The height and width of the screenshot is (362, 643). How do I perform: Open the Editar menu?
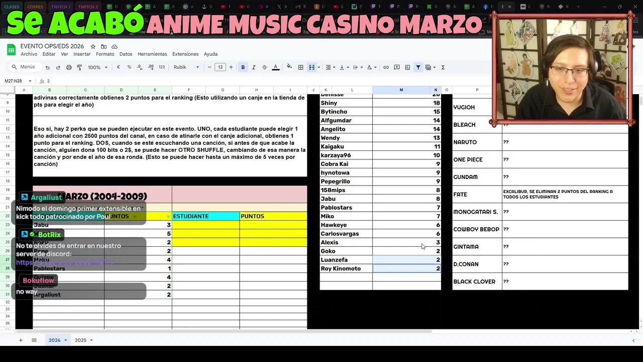(49, 54)
